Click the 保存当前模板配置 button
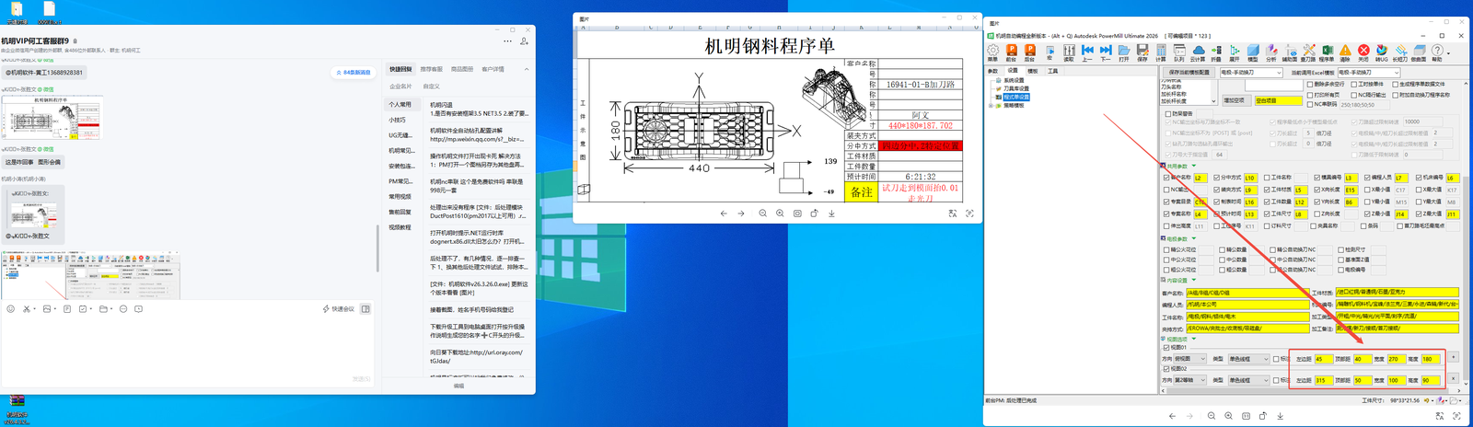 point(1189,73)
